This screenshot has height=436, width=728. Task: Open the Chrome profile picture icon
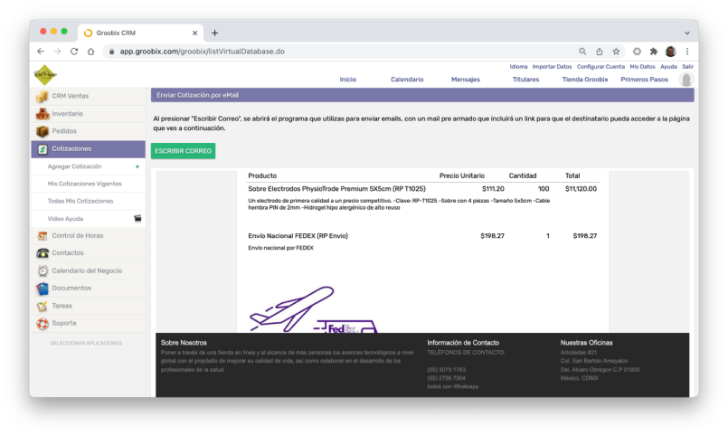click(x=670, y=52)
